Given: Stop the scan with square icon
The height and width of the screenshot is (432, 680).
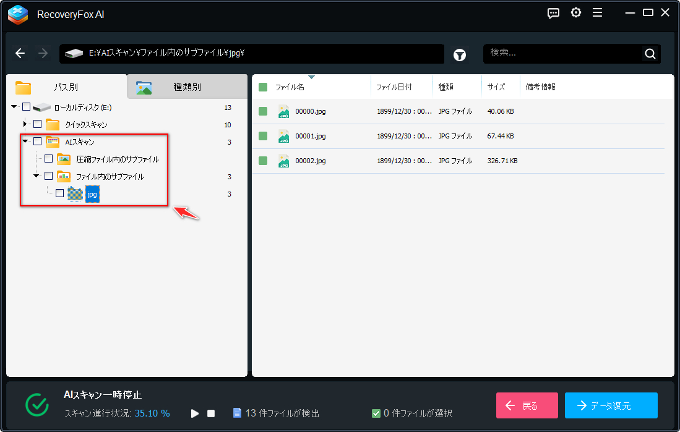Looking at the screenshot, I should point(211,413).
